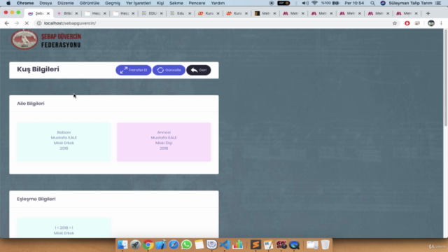
Task: Go back with browser back arrow
Action: 7,23
